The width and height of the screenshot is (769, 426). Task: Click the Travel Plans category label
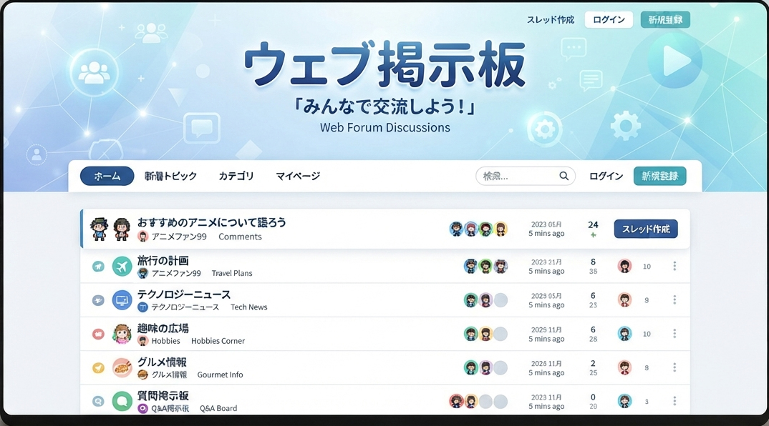coord(232,273)
